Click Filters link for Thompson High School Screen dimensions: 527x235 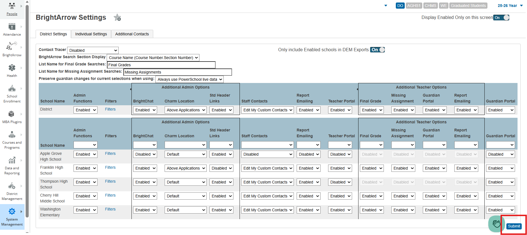click(110, 181)
